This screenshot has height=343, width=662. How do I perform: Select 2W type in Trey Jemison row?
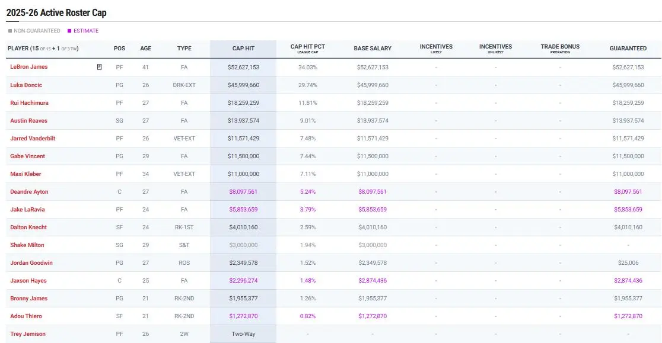pyautogui.click(x=184, y=334)
